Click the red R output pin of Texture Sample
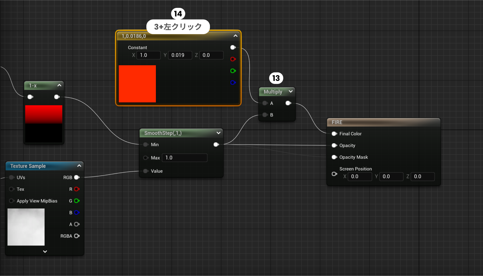483x276 pixels. tap(77, 189)
